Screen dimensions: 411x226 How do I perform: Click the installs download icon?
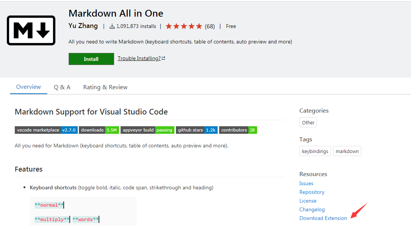112,26
